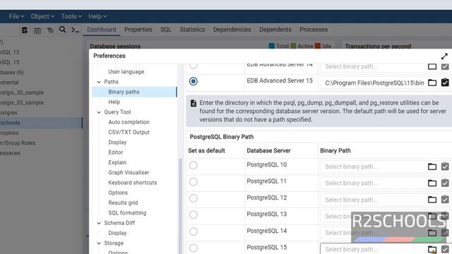Validate PostgreSQL 11 binary path
Screen dimensions: 452x254
(x=445, y=183)
